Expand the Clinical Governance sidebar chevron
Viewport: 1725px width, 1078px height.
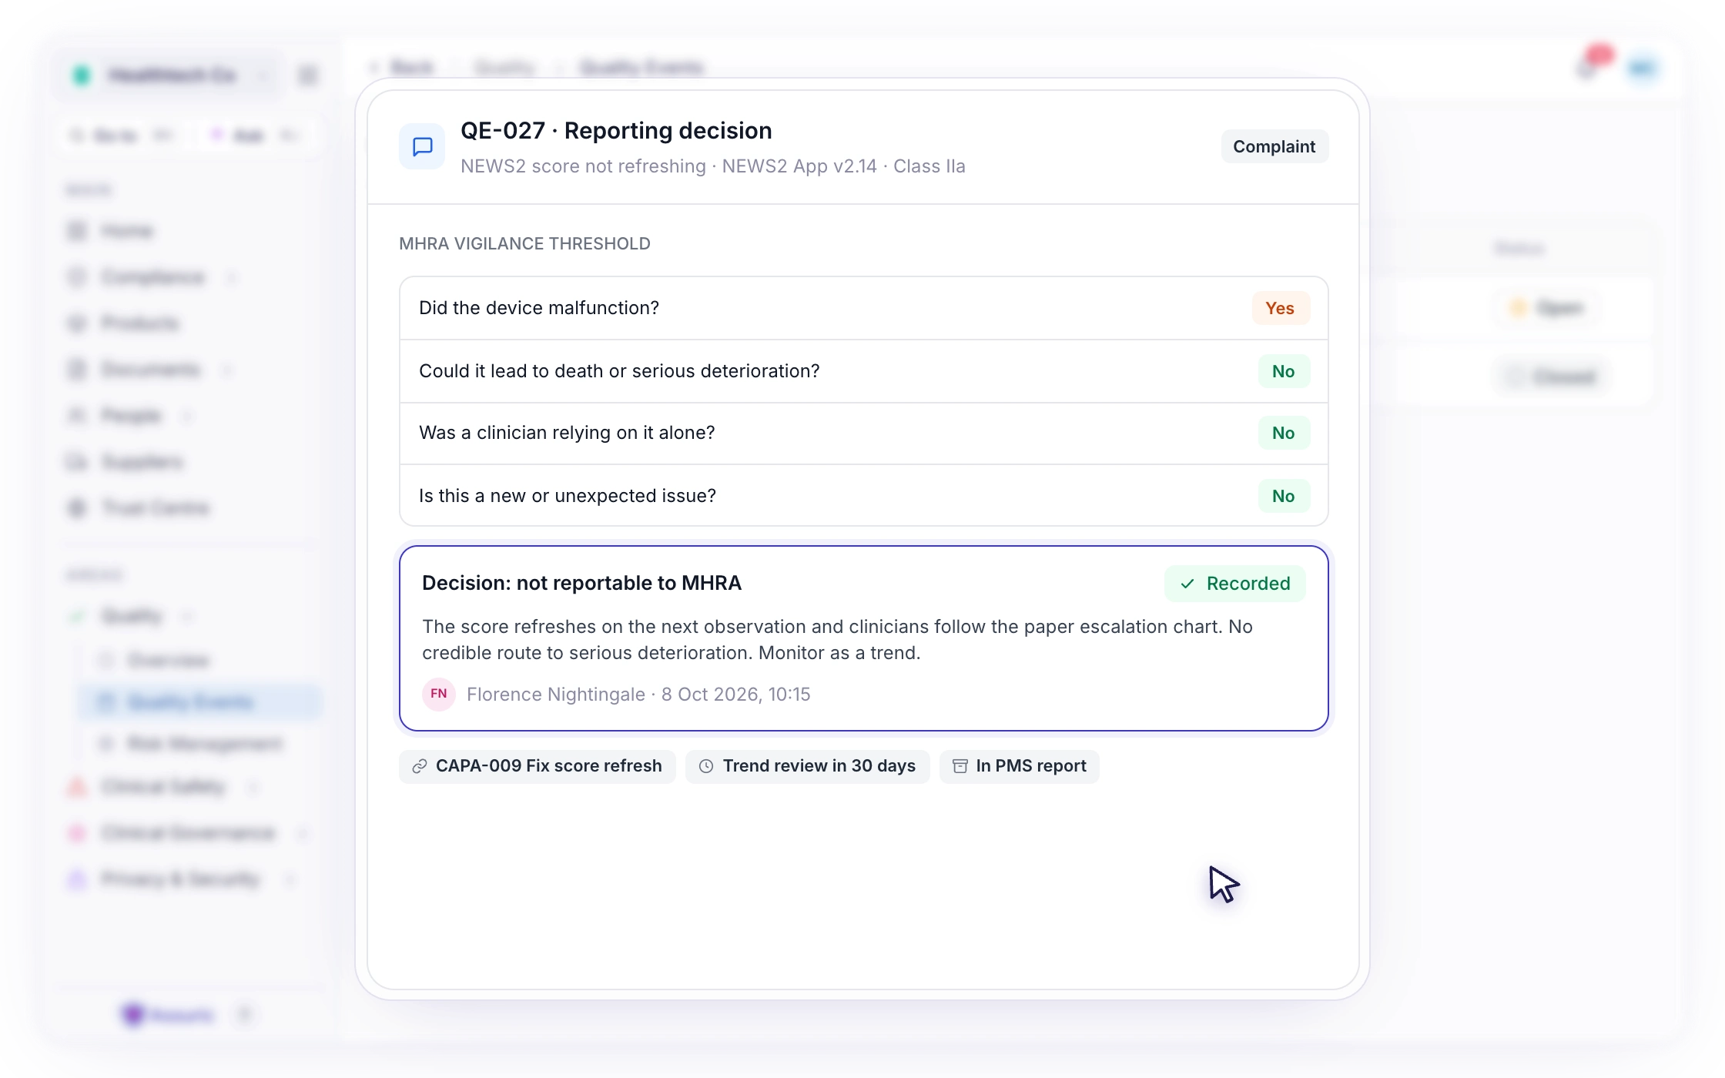pyautogui.click(x=303, y=834)
